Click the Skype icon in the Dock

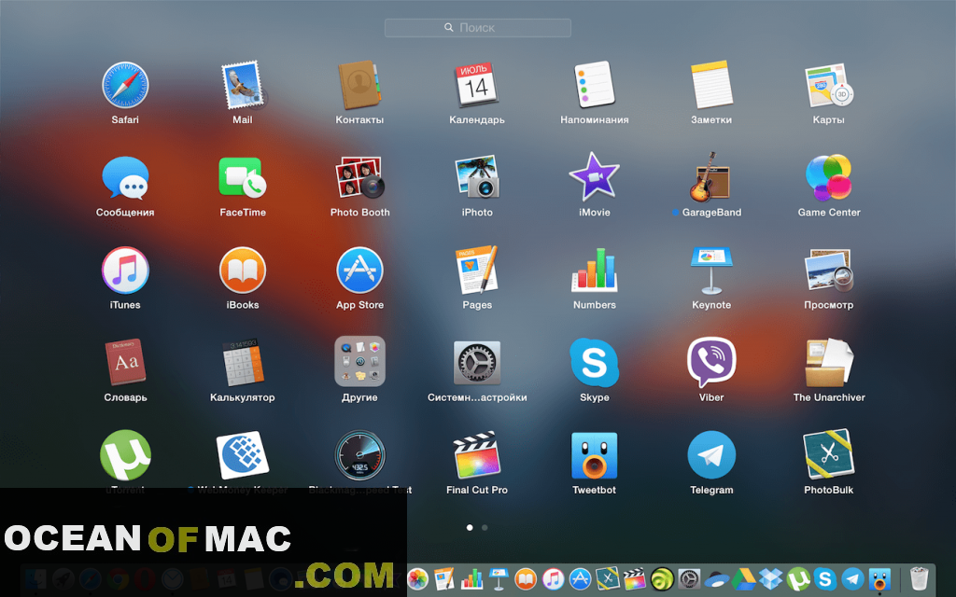[x=825, y=578]
